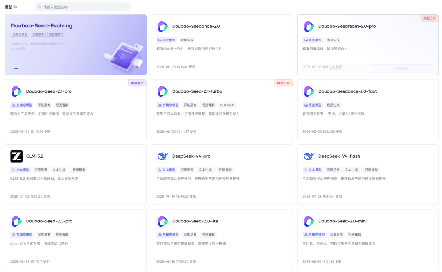Click the DeepSeek-V4-pro whale logo
442x272 pixels.
pyautogui.click(x=162, y=156)
